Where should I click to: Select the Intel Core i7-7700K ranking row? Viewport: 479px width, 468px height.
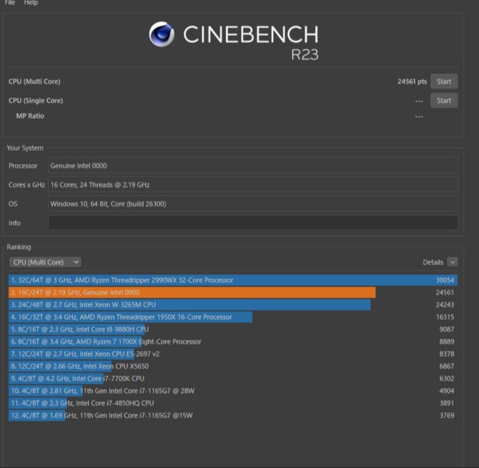[x=233, y=379]
